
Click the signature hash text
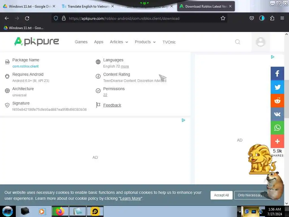pos(49,110)
